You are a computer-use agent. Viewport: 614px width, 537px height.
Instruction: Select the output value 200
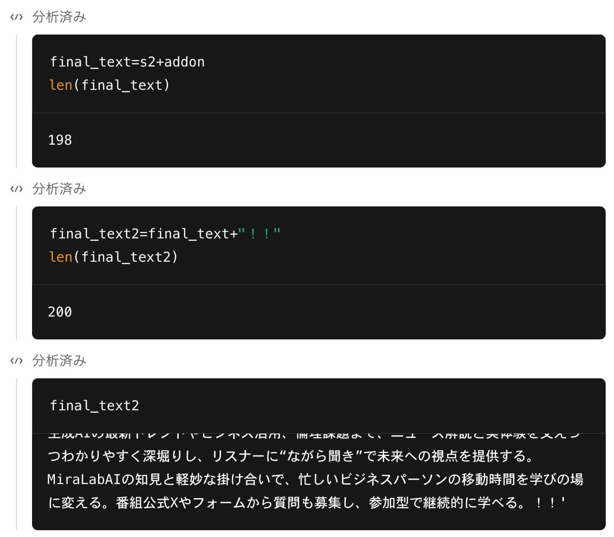60,312
